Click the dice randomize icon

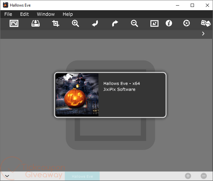(x=206, y=23)
